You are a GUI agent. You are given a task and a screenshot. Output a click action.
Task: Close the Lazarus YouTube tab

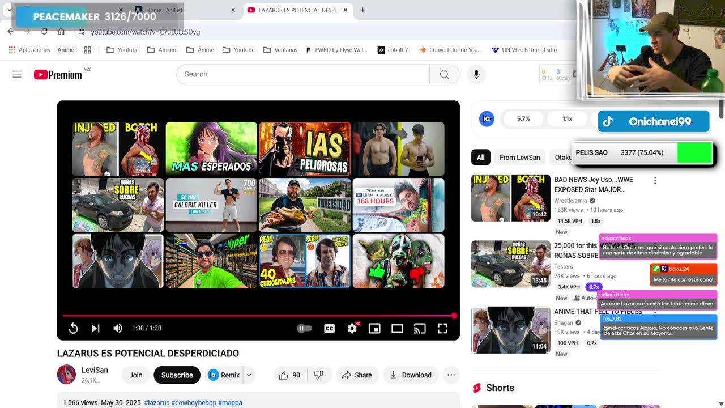coord(347,10)
